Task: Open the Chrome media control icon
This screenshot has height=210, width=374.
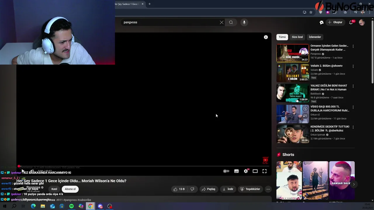Action: coord(356,12)
